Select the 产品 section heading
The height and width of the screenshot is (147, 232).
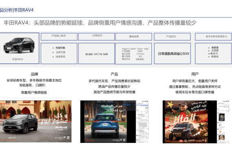[114, 74]
